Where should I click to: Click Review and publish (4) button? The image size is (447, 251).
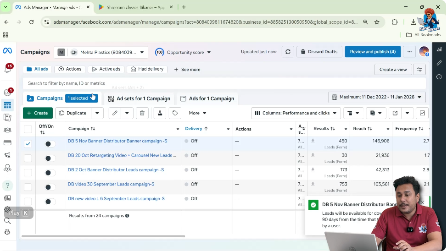tap(373, 52)
